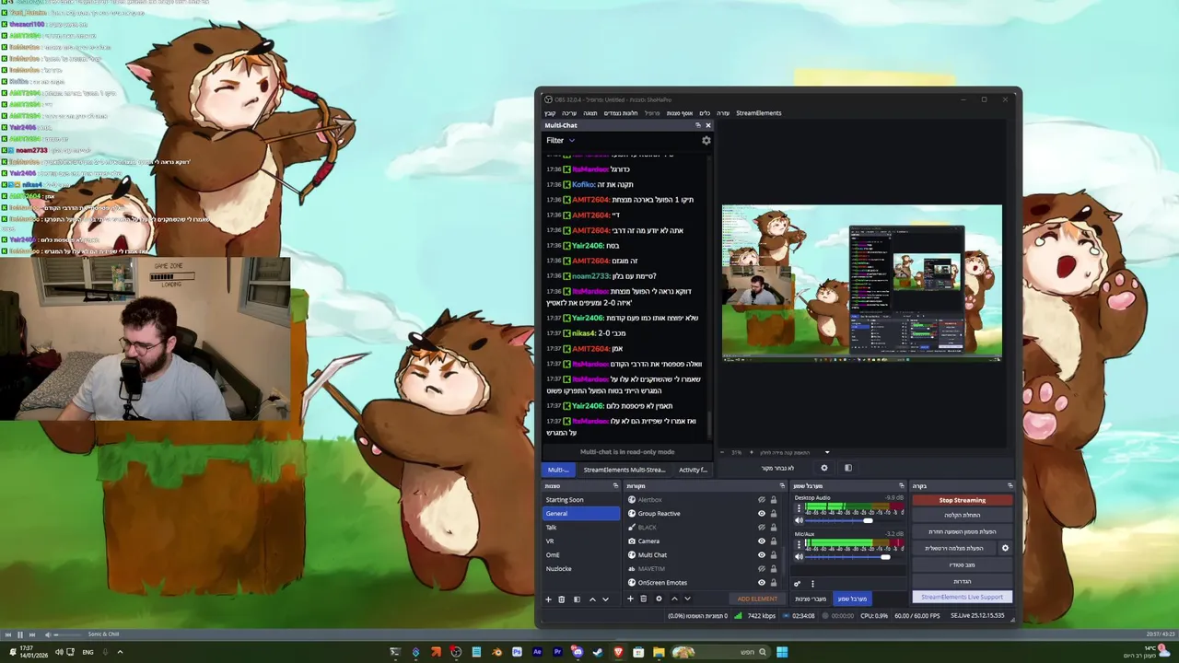Open StreamElements Live Support

963,597
